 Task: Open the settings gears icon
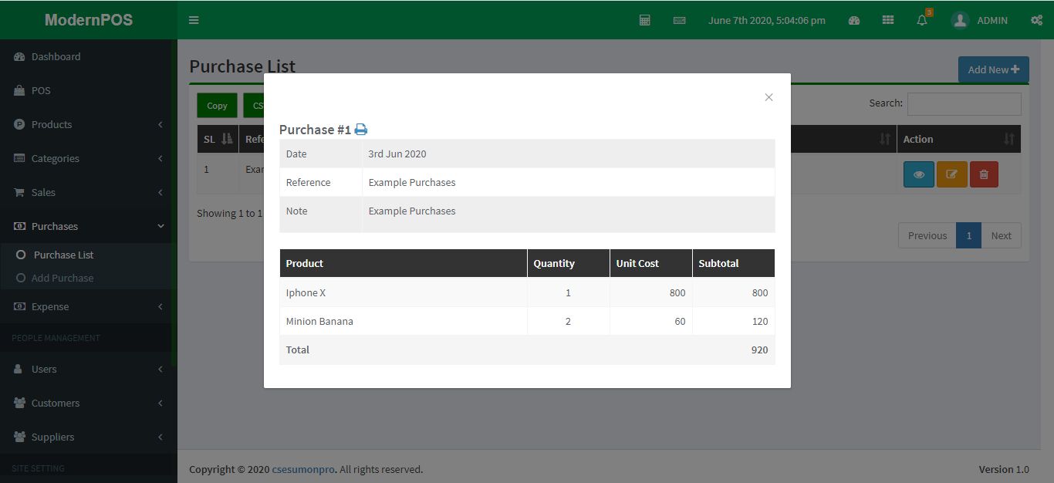point(1036,20)
